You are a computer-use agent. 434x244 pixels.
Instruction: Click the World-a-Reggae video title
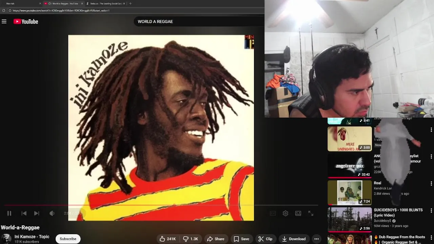tap(20, 228)
